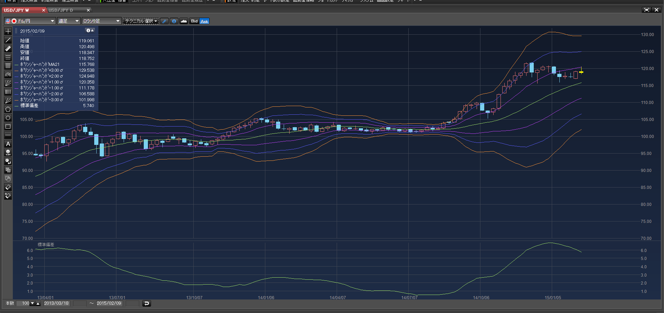Increase bar count with up arrow

[x=38, y=304]
